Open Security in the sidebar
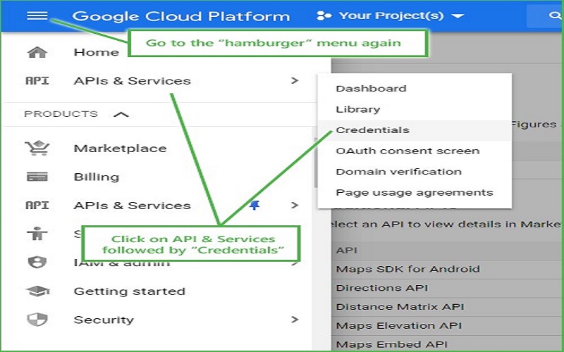Viewport: 564px width, 352px height. (x=104, y=320)
